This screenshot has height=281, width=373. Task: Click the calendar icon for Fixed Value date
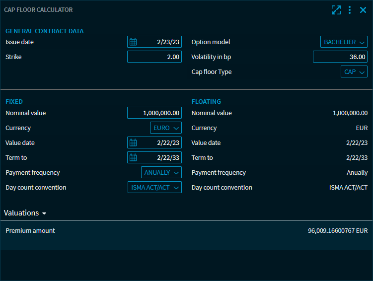(x=133, y=143)
